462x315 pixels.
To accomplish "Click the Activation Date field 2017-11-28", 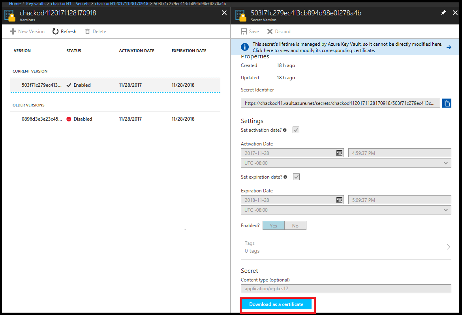I will pos(292,153).
